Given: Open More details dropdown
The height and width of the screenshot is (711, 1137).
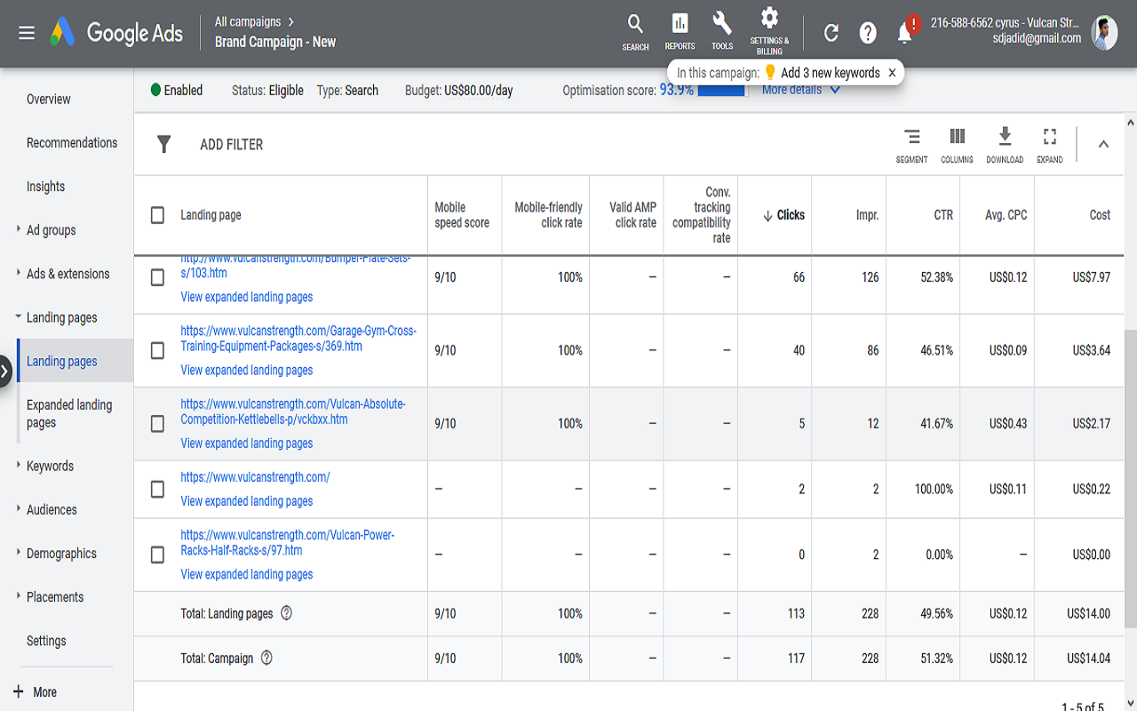Looking at the screenshot, I should click(800, 90).
